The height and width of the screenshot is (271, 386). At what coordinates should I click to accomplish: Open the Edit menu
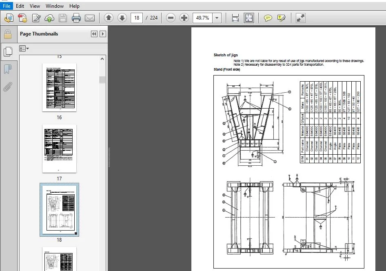coord(20,6)
